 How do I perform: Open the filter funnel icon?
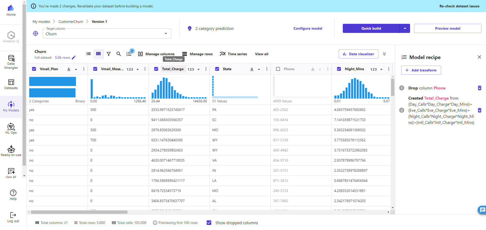pos(109,54)
